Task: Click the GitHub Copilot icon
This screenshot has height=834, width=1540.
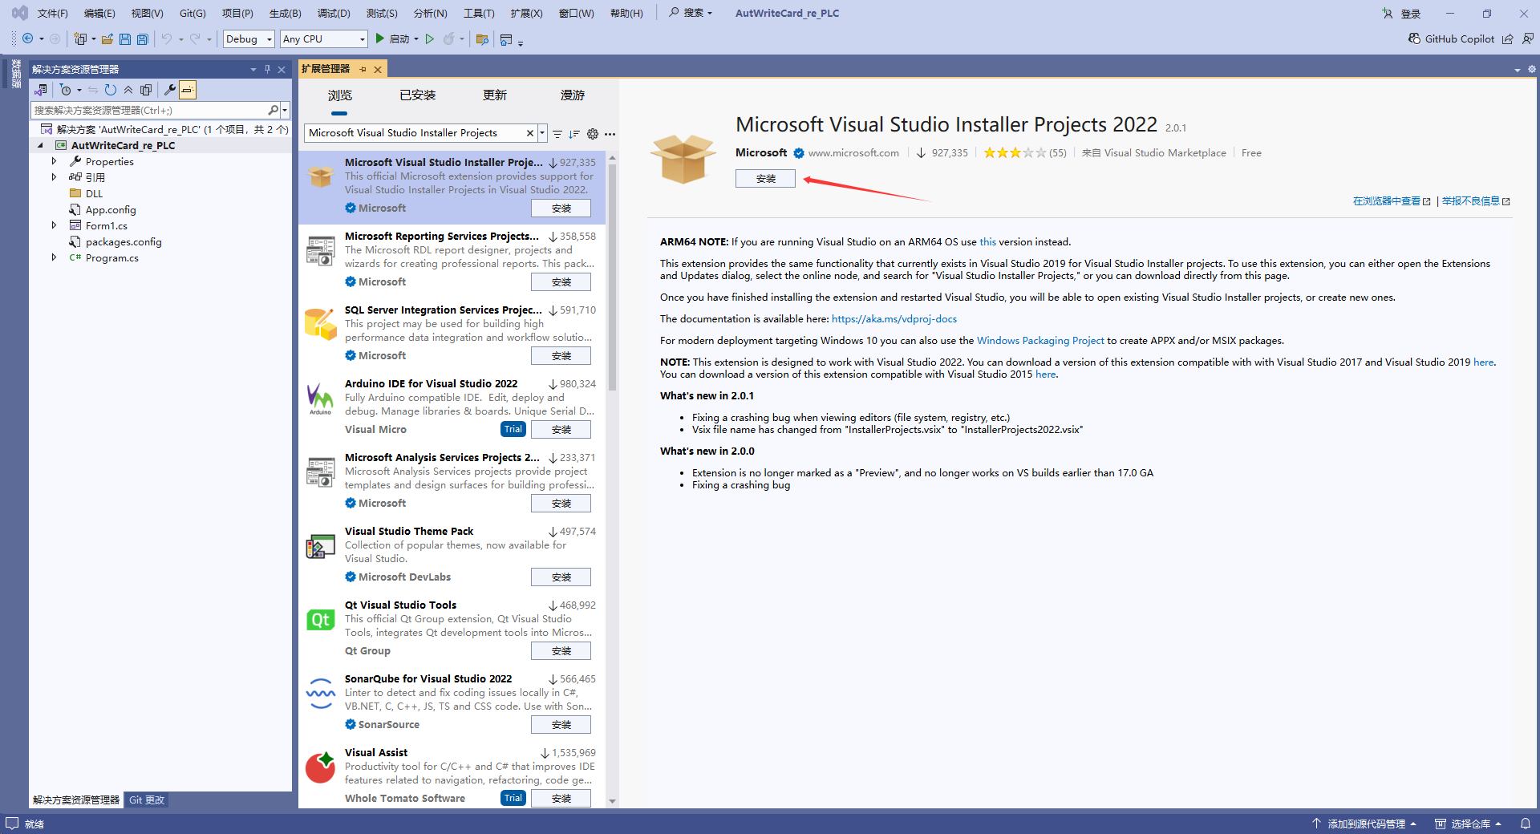Action: [1414, 38]
